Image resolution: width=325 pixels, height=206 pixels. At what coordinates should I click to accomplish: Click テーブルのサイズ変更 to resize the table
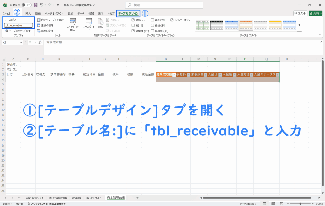tap(18, 31)
